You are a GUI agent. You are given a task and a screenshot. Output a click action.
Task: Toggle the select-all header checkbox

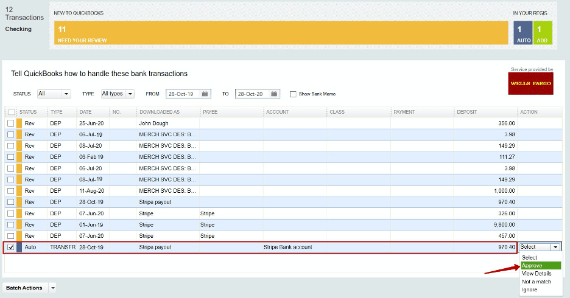click(x=12, y=112)
